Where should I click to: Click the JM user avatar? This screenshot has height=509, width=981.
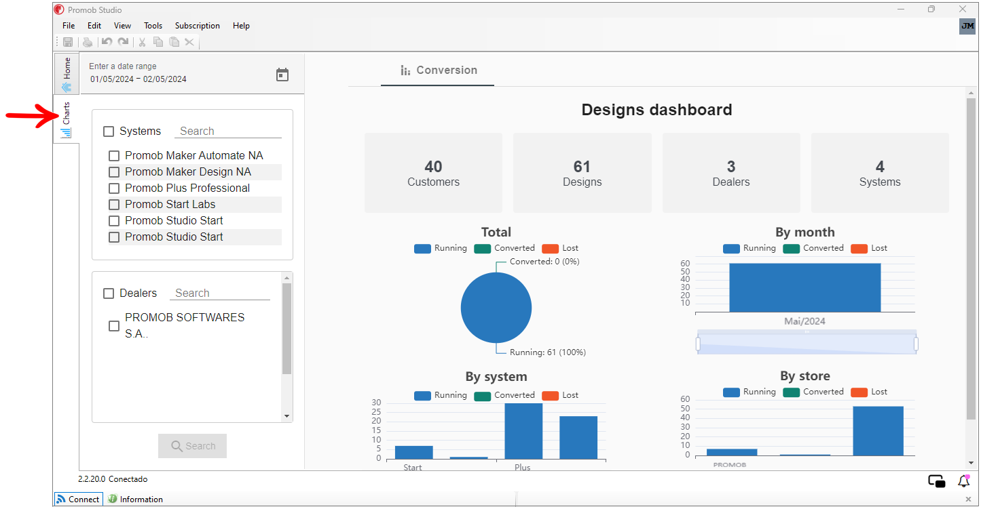tap(967, 26)
